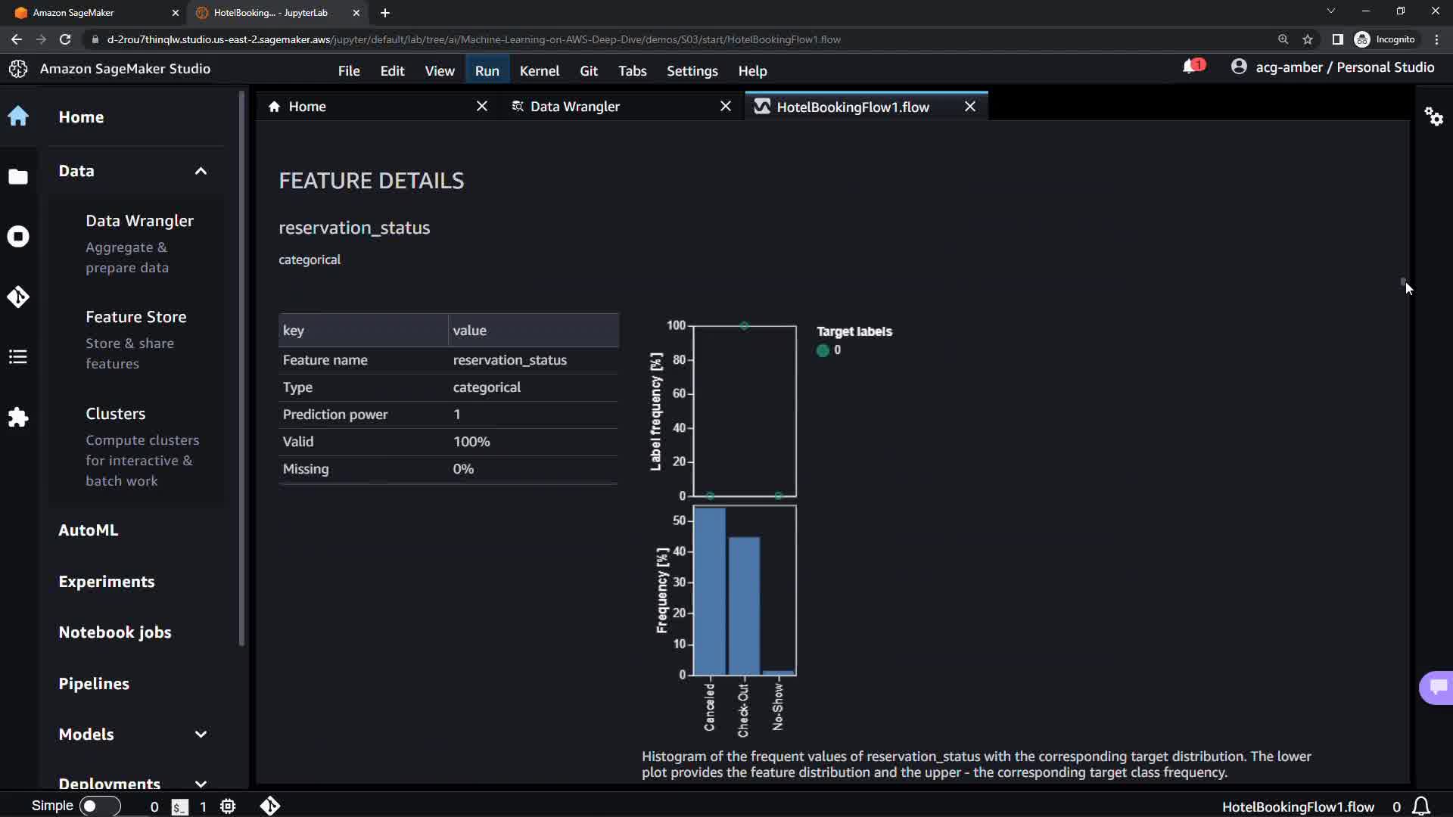Open Feature Store from the sidebar

click(x=136, y=317)
